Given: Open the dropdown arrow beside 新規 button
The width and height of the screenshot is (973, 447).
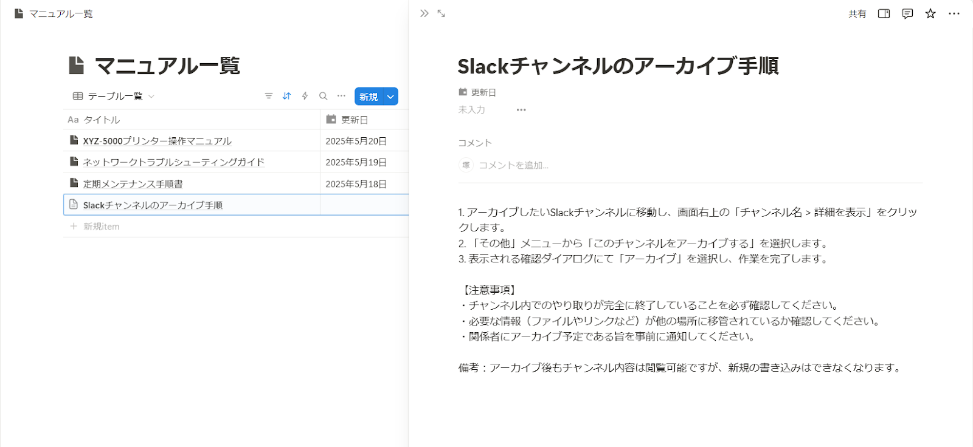Looking at the screenshot, I should (391, 97).
